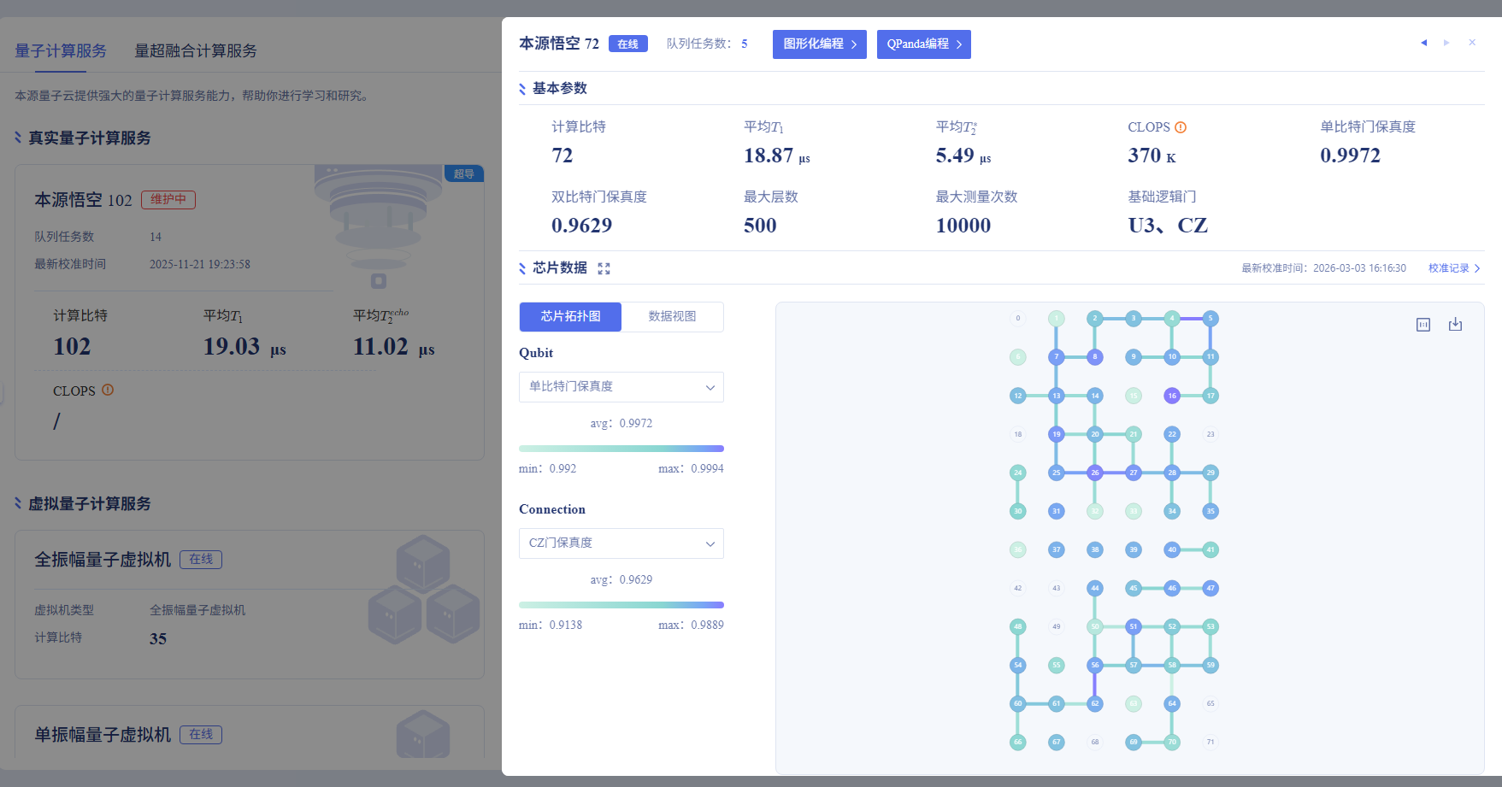Select qubit node 26 in the chip map
1502x787 pixels.
point(1094,473)
